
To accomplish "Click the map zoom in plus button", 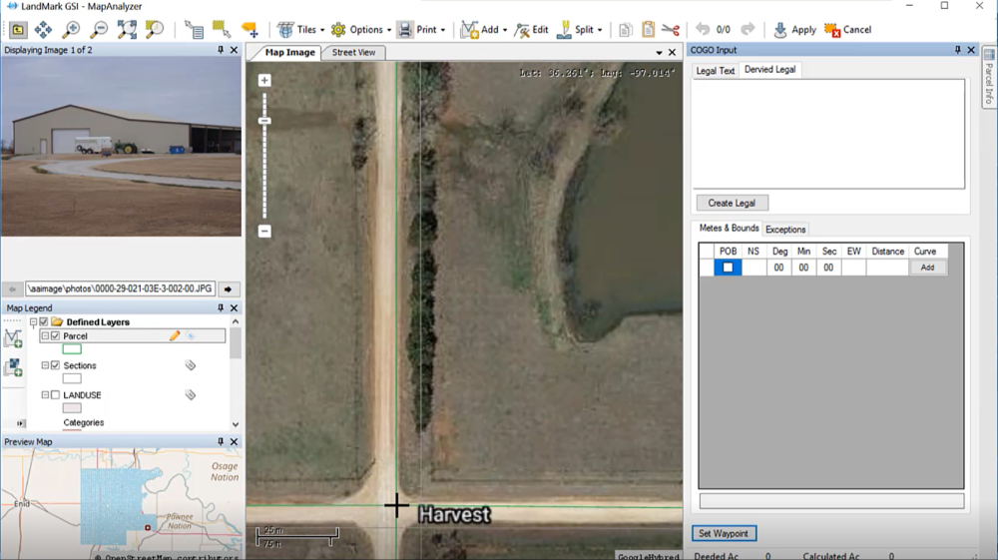I will tap(264, 80).
